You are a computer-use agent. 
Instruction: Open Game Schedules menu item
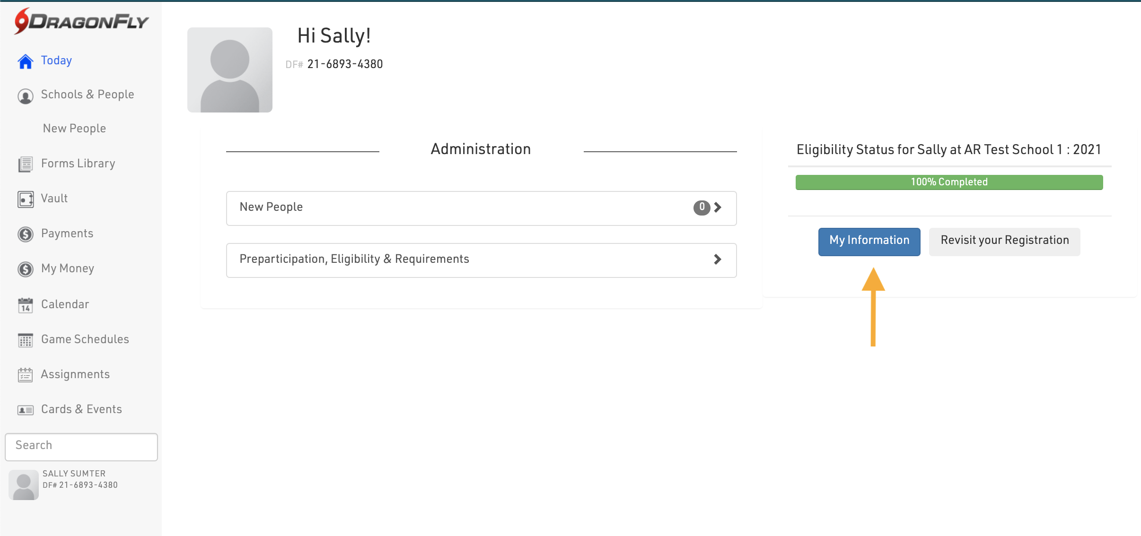point(85,339)
